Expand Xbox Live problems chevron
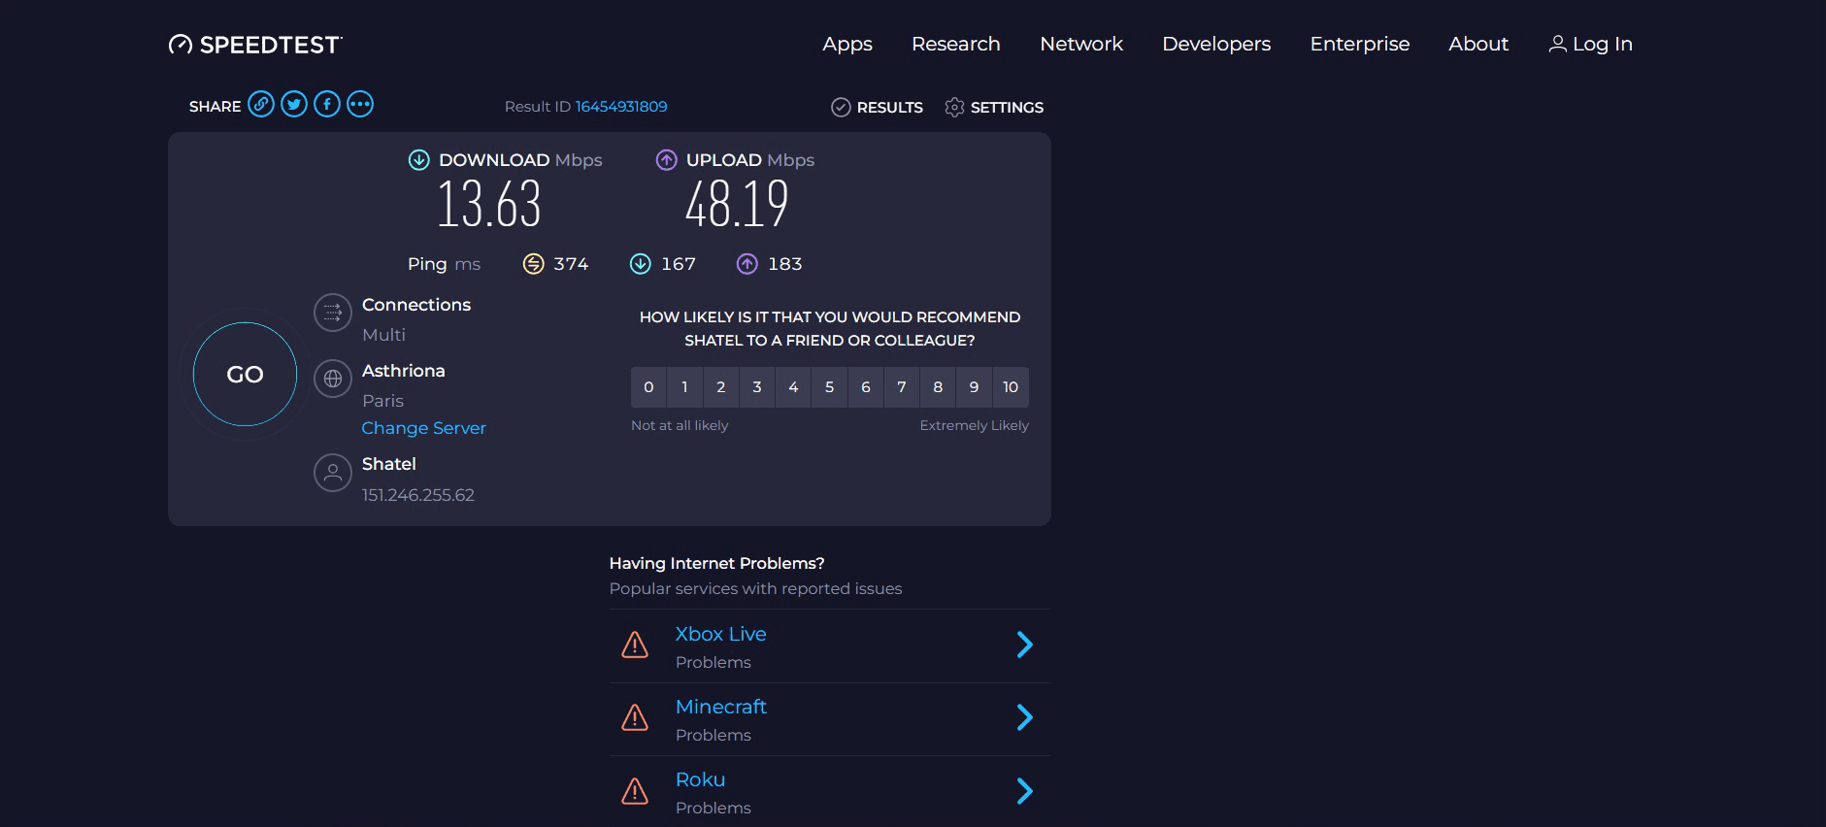The width and height of the screenshot is (1826, 827). 1024,645
